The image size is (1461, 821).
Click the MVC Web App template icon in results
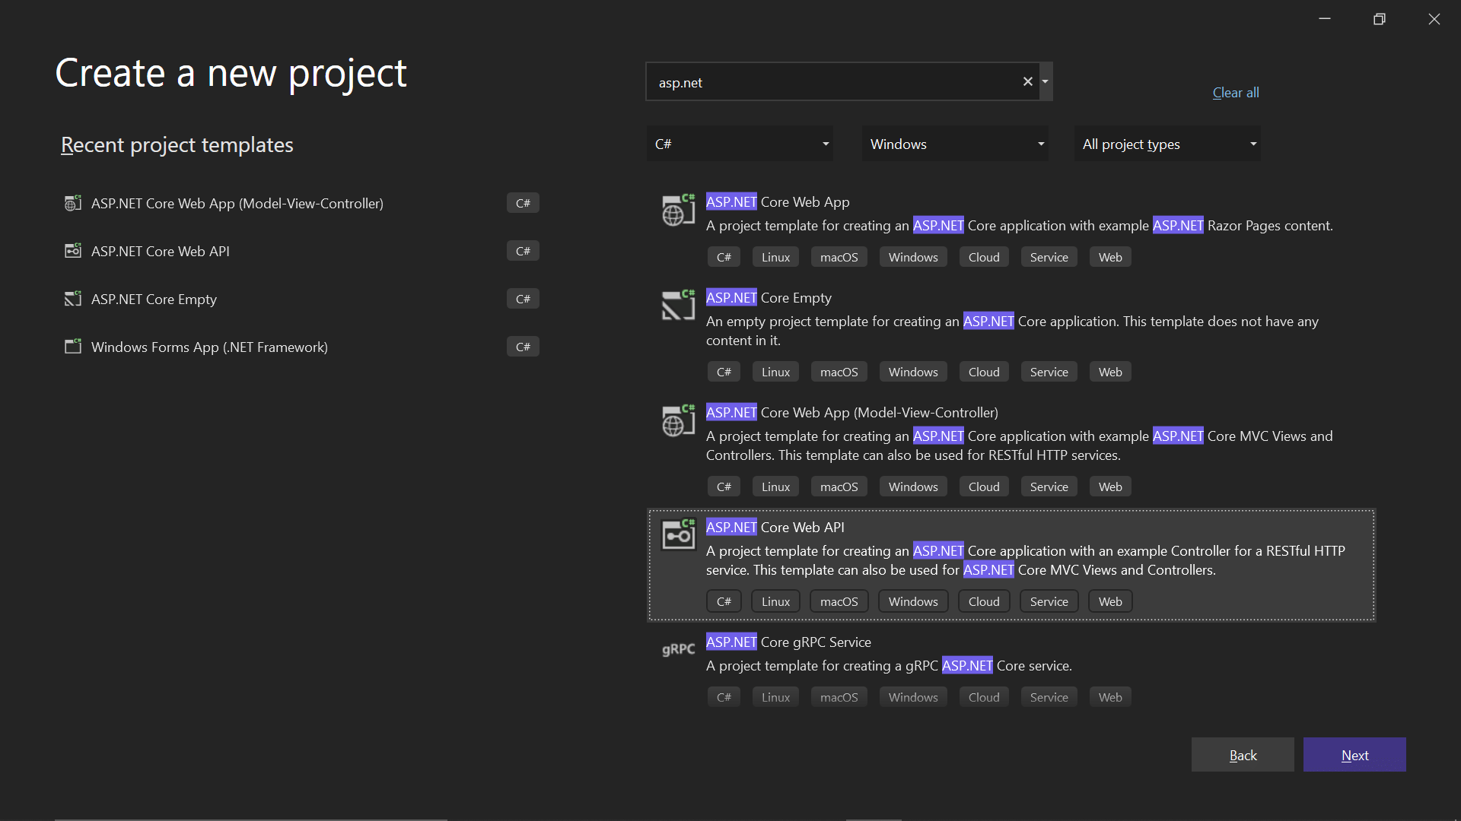pos(678,421)
